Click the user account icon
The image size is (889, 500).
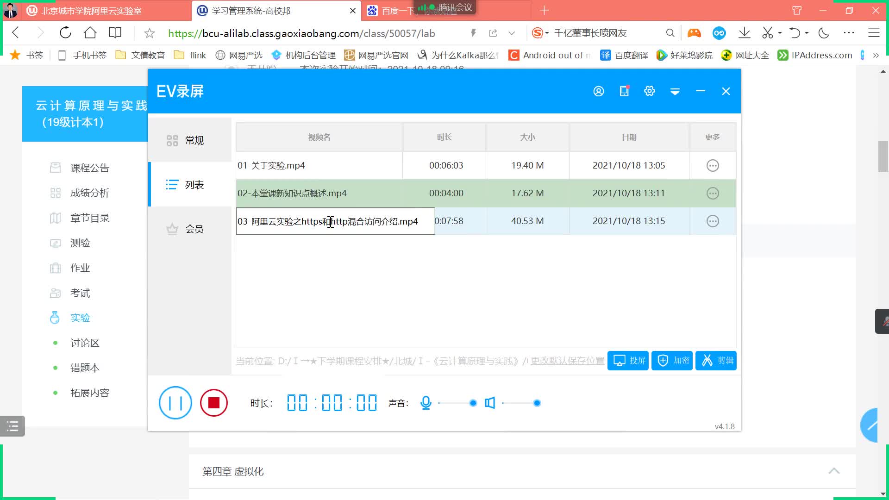pyautogui.click(x=598, y=91)
